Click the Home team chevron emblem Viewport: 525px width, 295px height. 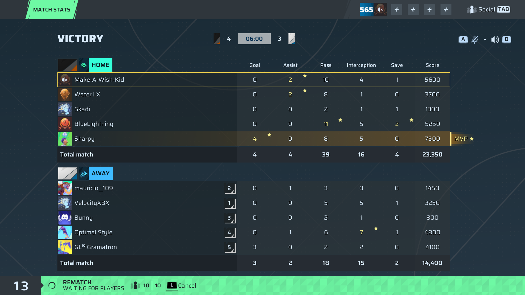tap(84, 65)
